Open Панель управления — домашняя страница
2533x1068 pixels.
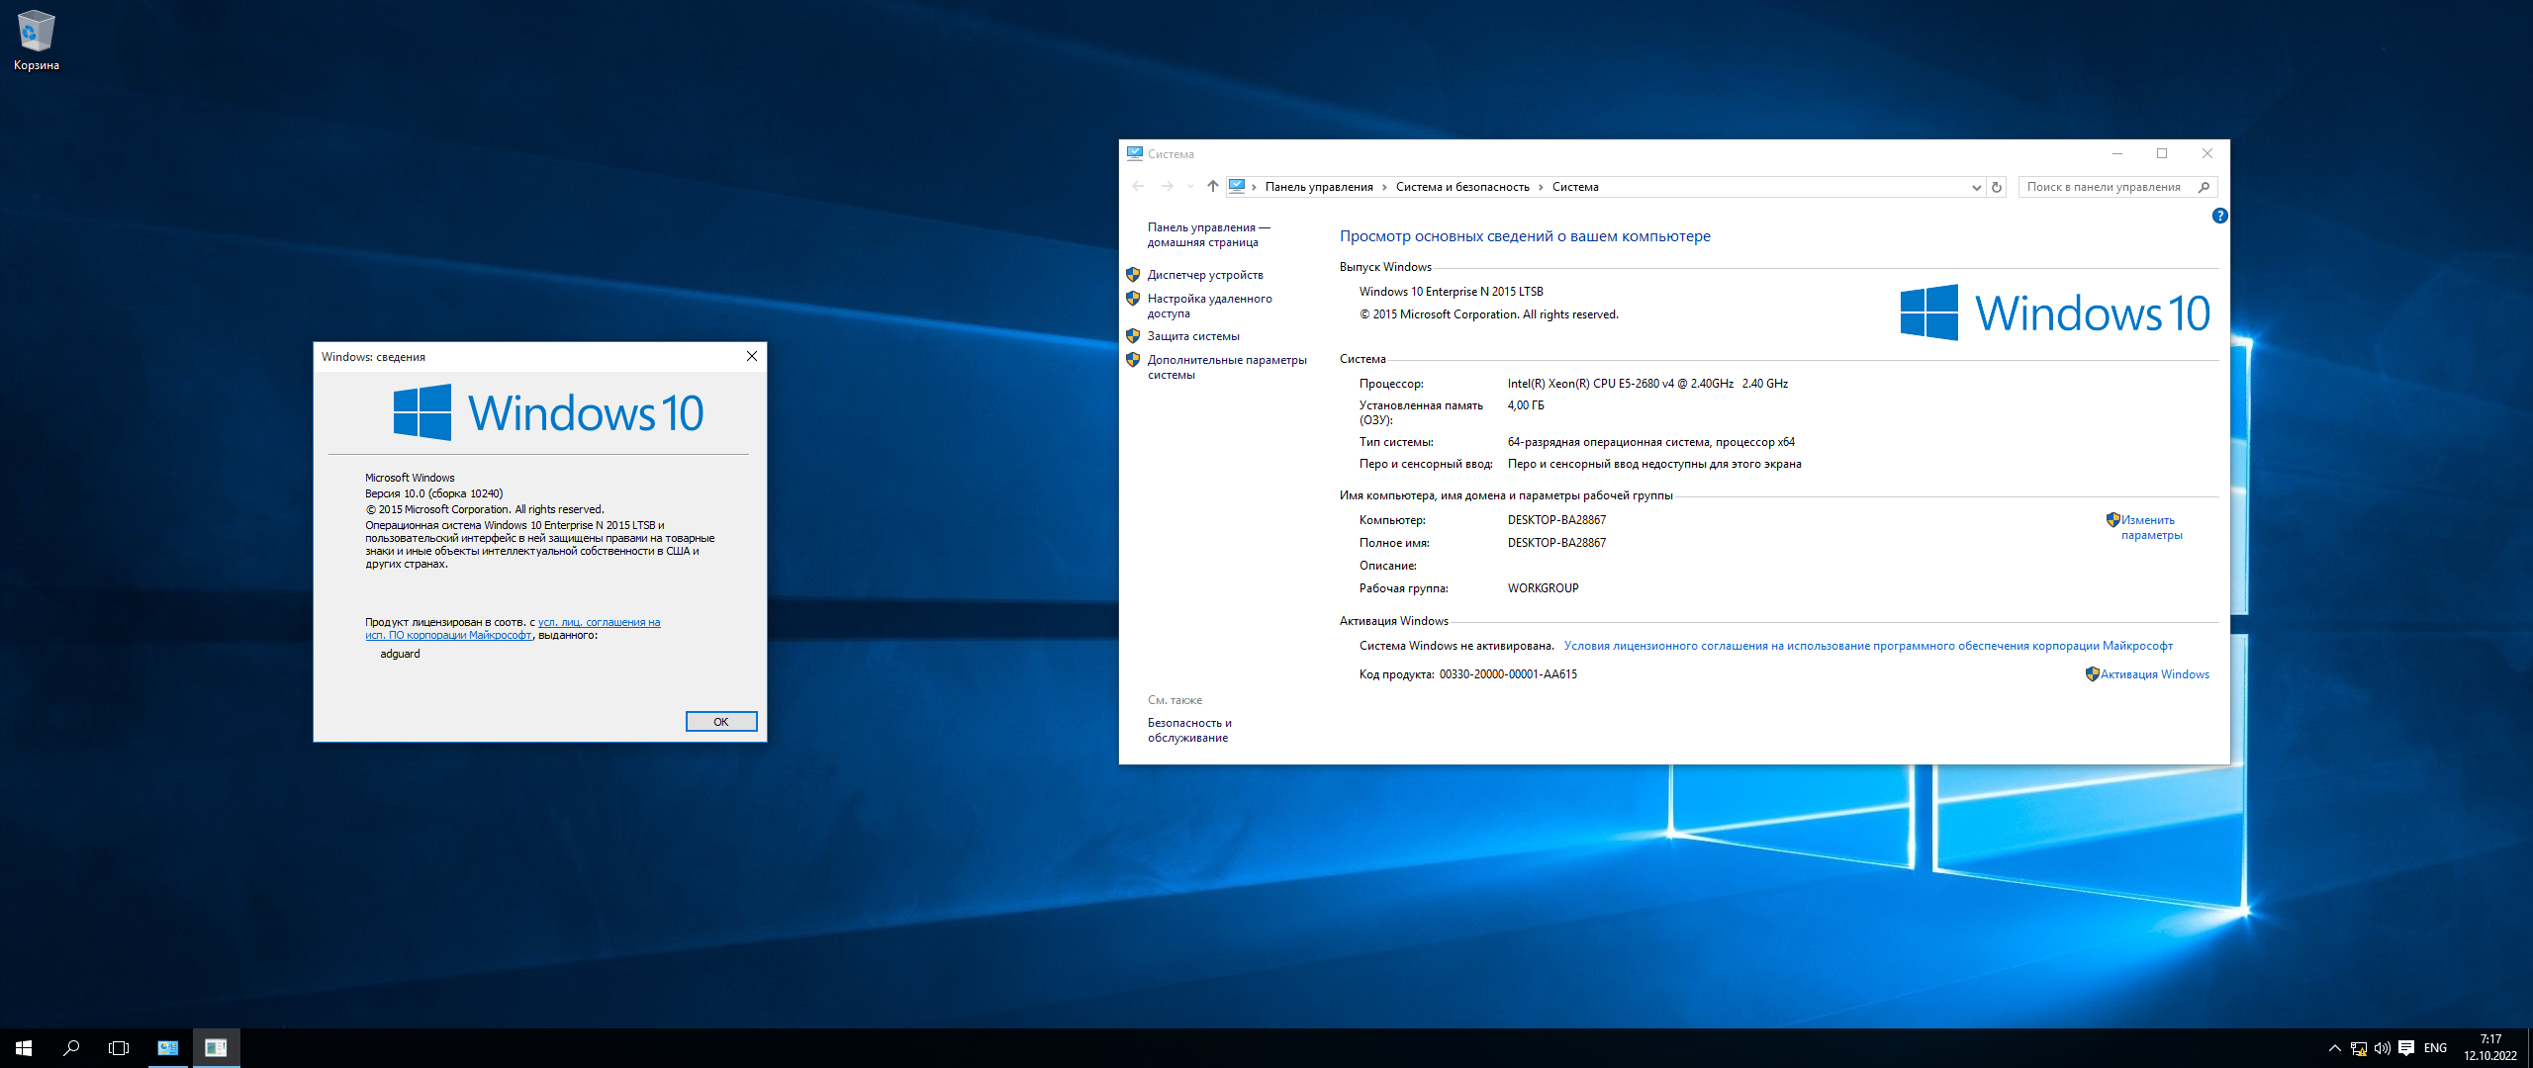[x=1208, y=234]
